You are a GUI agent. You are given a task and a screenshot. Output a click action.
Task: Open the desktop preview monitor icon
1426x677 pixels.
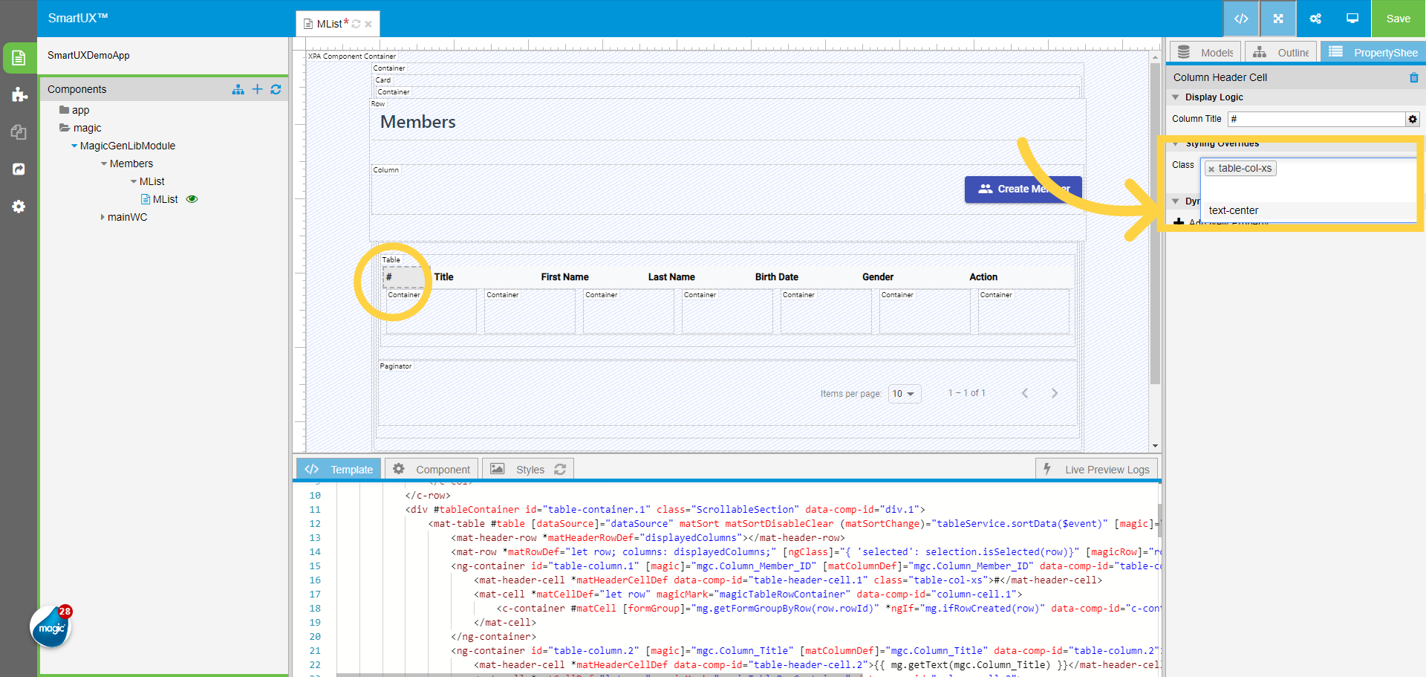click(1352, 19)
